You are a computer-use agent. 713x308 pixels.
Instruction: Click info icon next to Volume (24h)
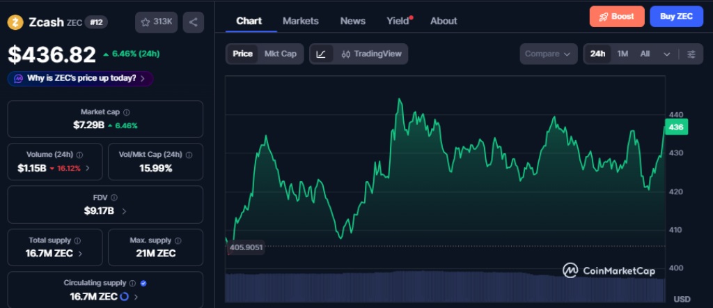80,155
